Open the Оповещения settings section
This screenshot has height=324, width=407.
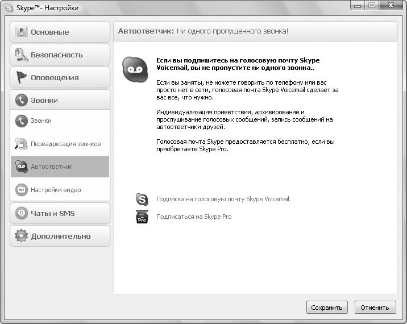[x=60, y=77]
